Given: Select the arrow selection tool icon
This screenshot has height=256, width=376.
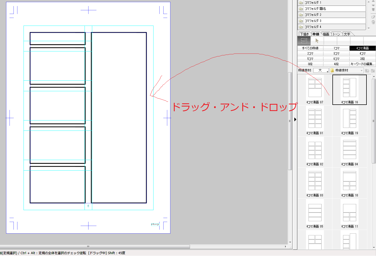Looking at the screenshot, I should (x=317, y=41).
